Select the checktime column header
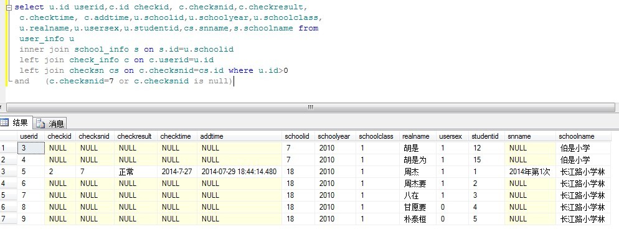The height and width of the screenshot is (237, 619). 177,136
